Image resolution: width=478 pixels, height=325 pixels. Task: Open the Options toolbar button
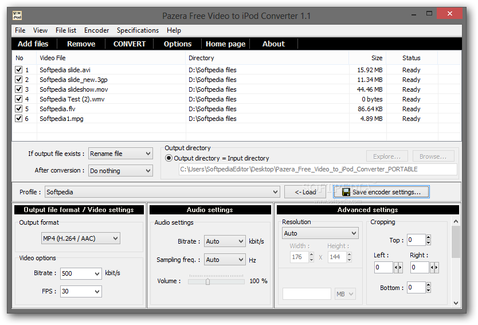pos(178,44)
